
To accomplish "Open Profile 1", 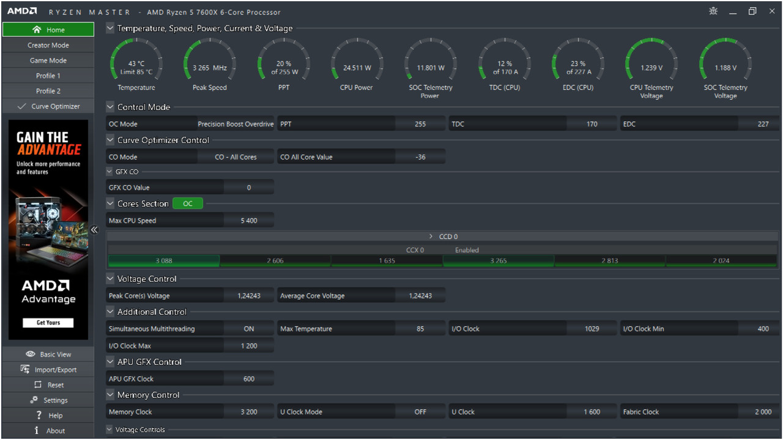I will pyautogui.click(x=48, y=76).
